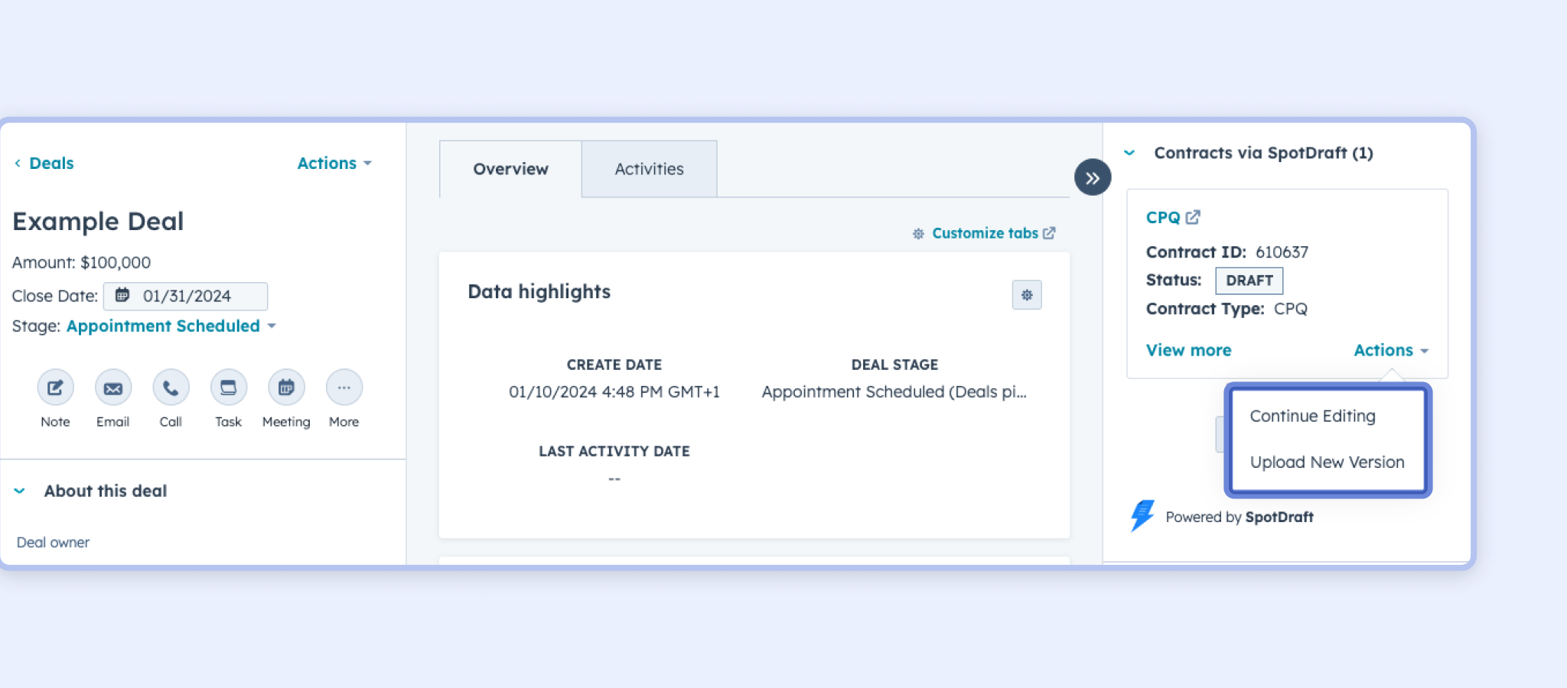This screenshot has width=1567, height=688.
Task: Log a call using the Call icon
Action: tap(170, 388)
